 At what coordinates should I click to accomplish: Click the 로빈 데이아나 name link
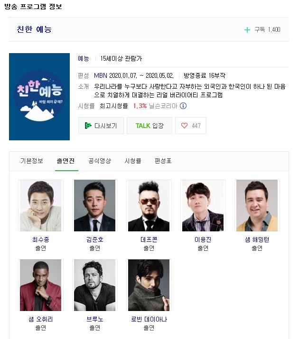tap(149, 319)
